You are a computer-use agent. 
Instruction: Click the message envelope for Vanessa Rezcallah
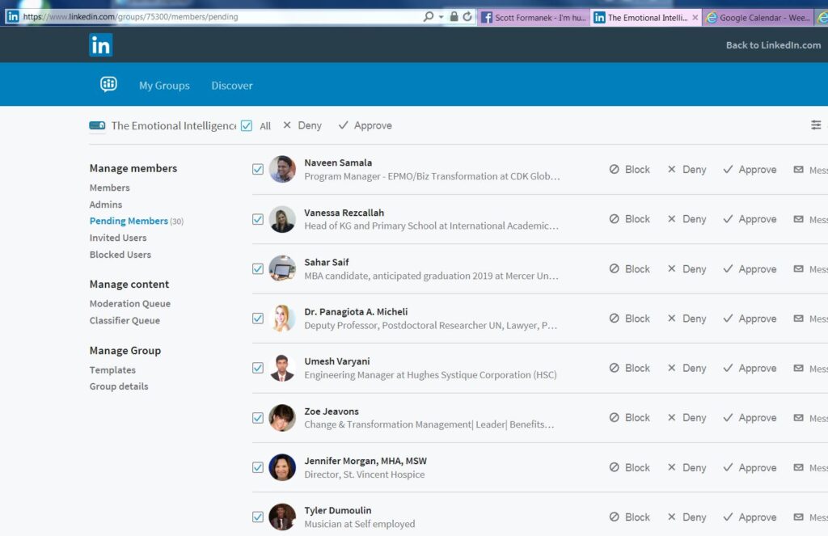[799, 219]
